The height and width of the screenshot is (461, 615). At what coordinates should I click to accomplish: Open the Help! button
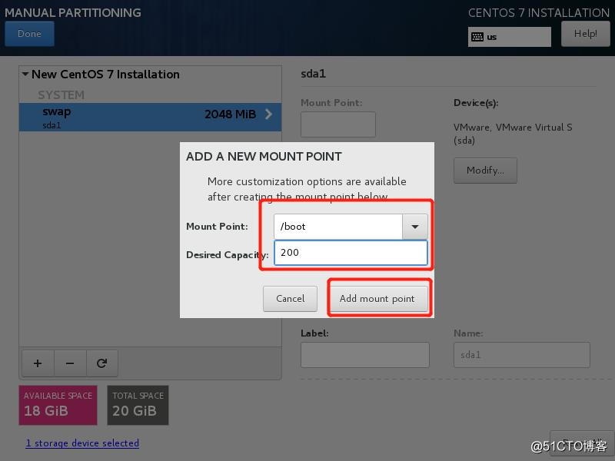[x=586, y=34]
